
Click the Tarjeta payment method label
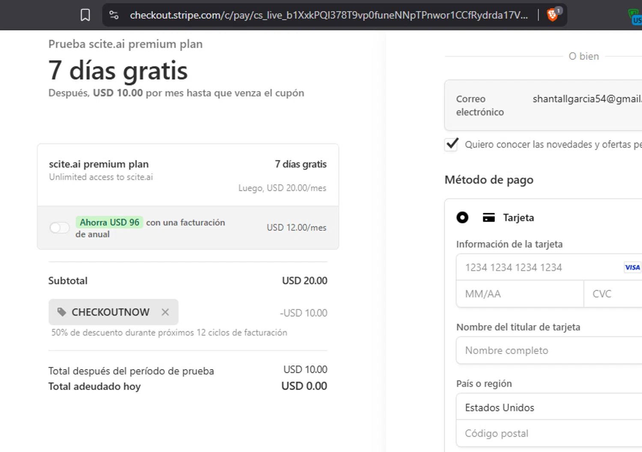click(519, 217)
